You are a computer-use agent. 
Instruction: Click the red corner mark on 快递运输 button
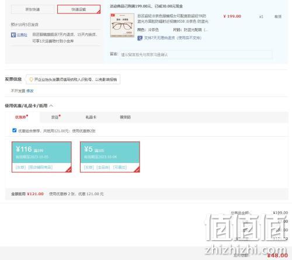click(x=99, y=12)
